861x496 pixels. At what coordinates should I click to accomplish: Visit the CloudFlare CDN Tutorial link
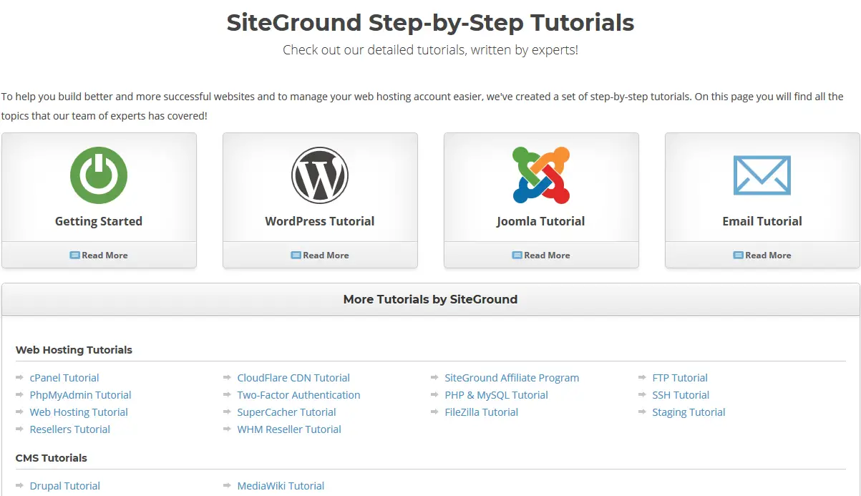293,378
